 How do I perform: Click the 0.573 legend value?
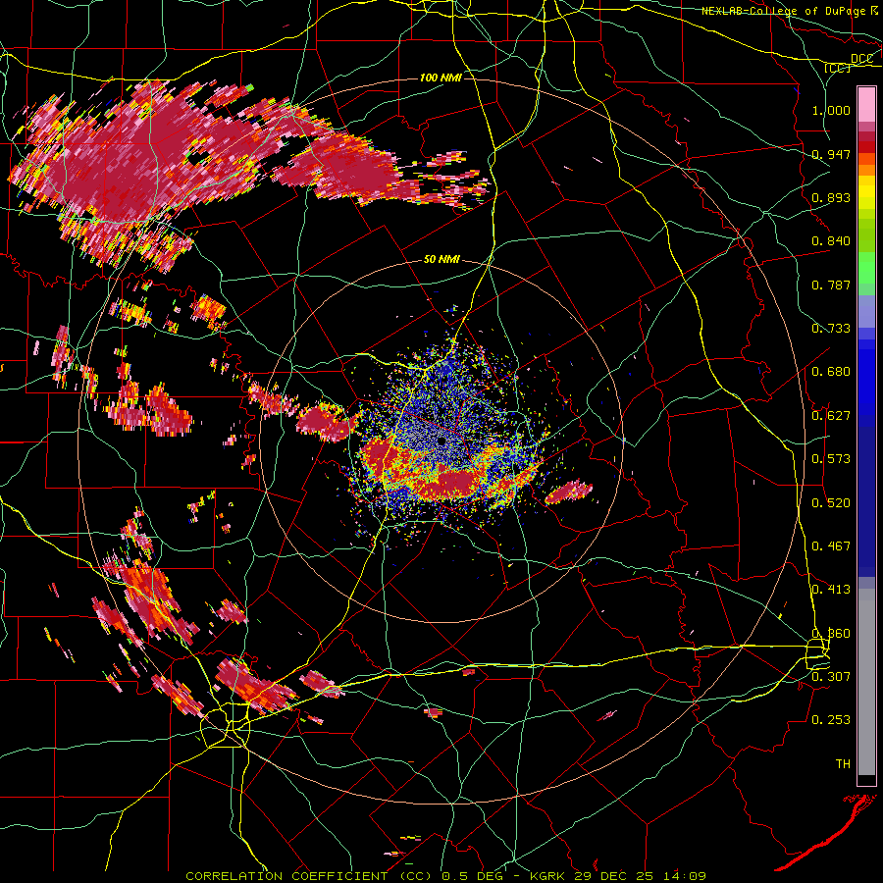coord(831,459)
